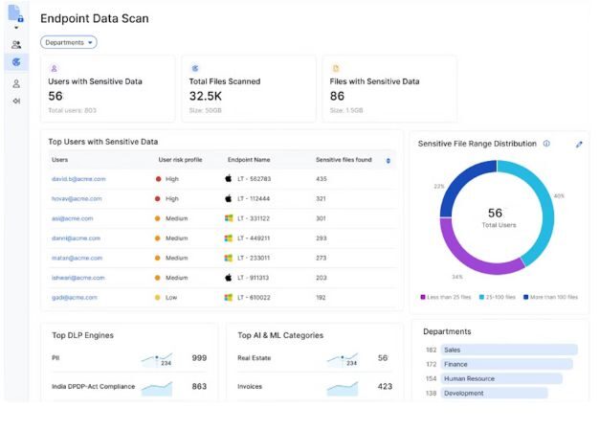Click the User risk profile column header
This screenshot has width=599, height=430.
tap(180, 160)
